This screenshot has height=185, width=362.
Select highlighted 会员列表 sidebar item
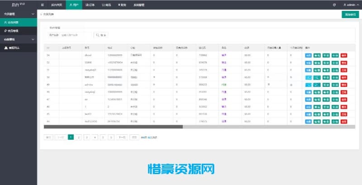click(x=19, y=22)
